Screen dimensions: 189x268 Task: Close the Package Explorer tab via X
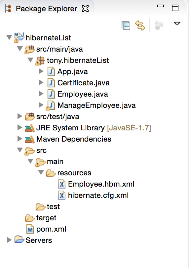[85, 9]
